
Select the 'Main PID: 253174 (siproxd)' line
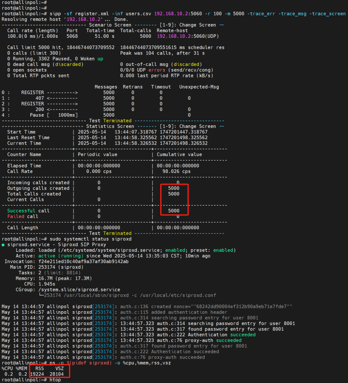click(47, 267)
